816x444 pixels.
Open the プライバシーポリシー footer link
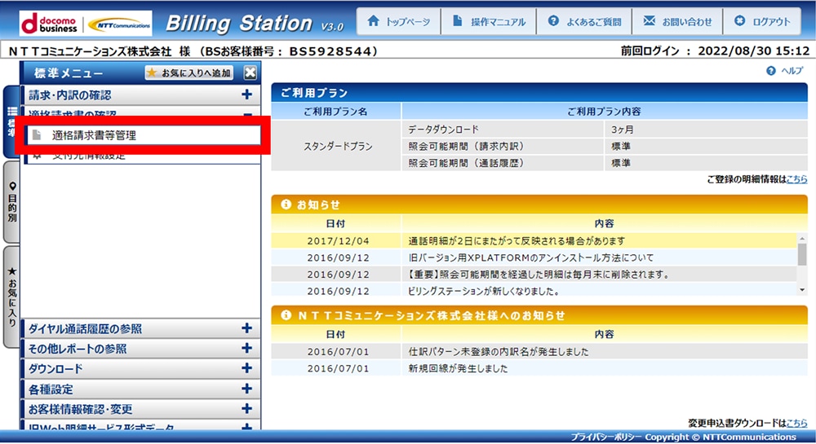pos(605,437)
